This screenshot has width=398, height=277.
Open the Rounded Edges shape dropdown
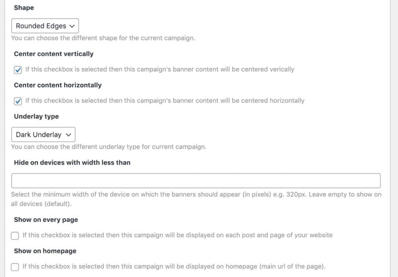pyautogui.click(x=45, y=26)
